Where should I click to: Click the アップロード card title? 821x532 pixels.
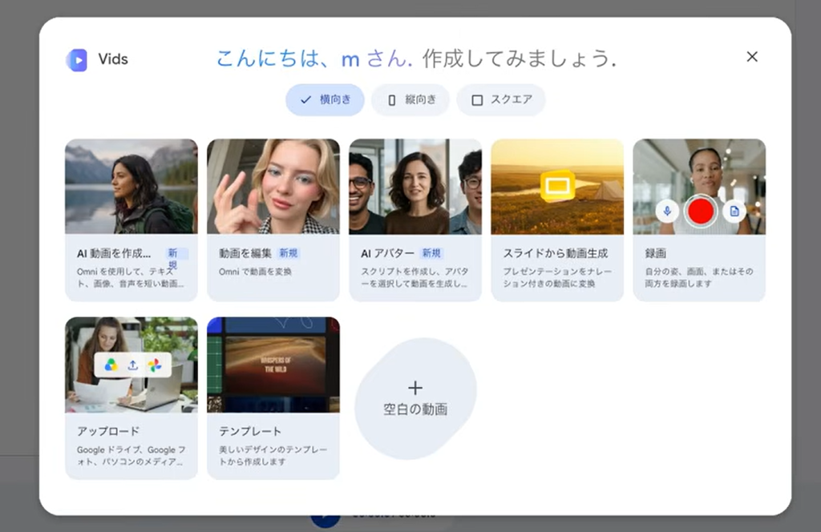pyautogui.click(x=108, y=431)
